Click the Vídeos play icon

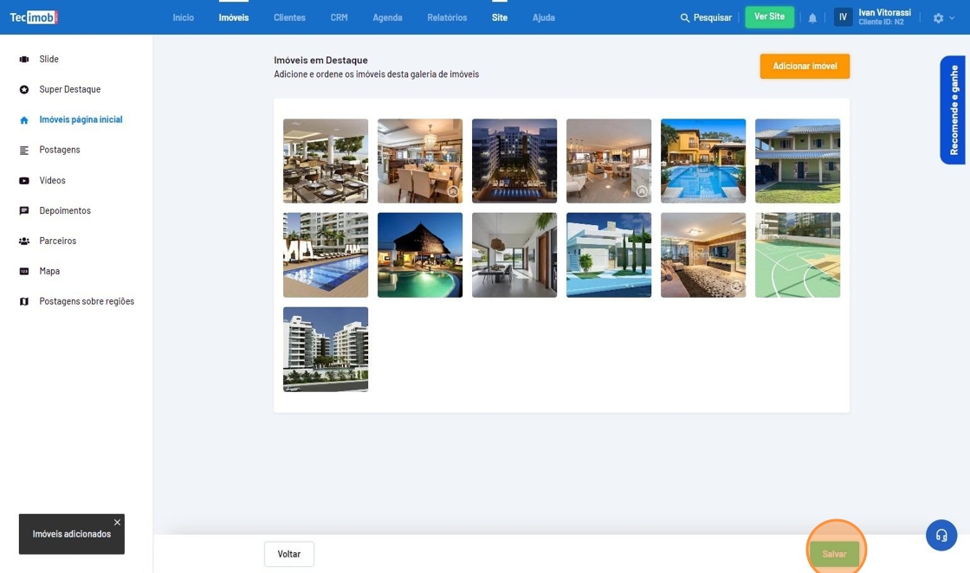coord(24,181)
